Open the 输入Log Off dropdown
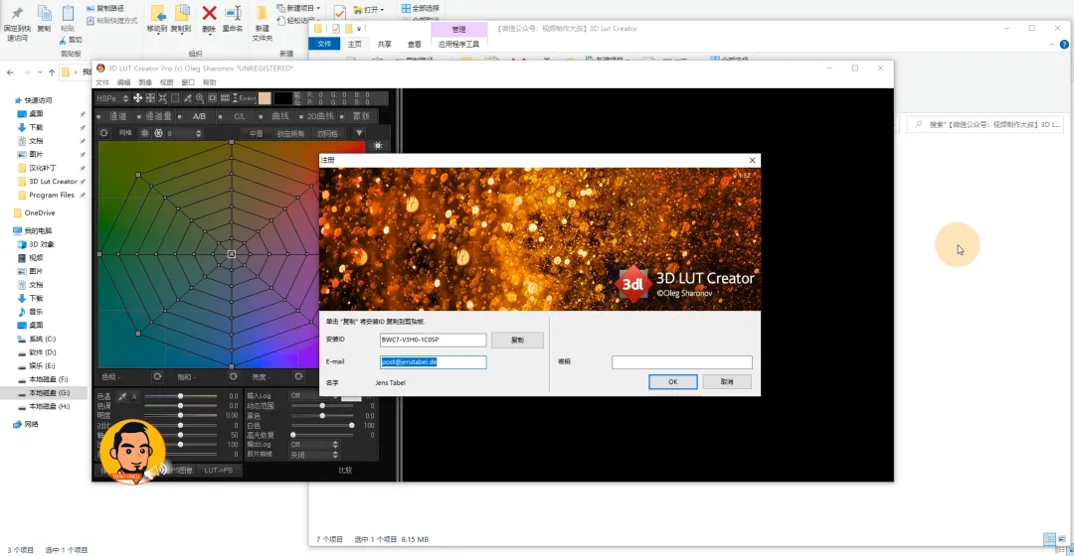Screen dimensions: 1074x556 313,395
